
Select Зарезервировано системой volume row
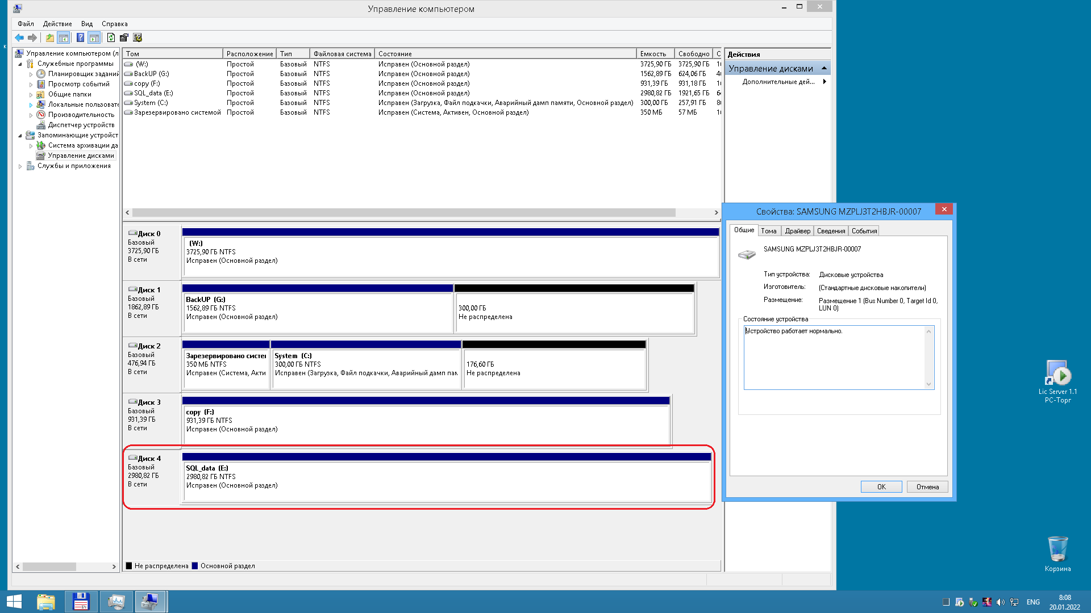click(422, 112)
